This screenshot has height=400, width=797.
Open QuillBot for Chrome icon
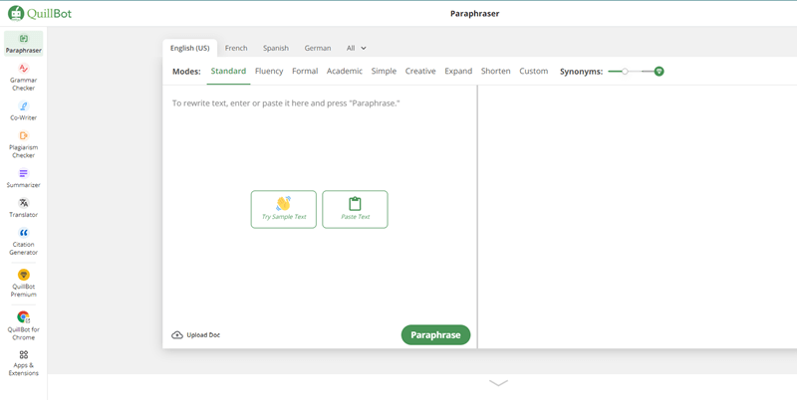23,317
